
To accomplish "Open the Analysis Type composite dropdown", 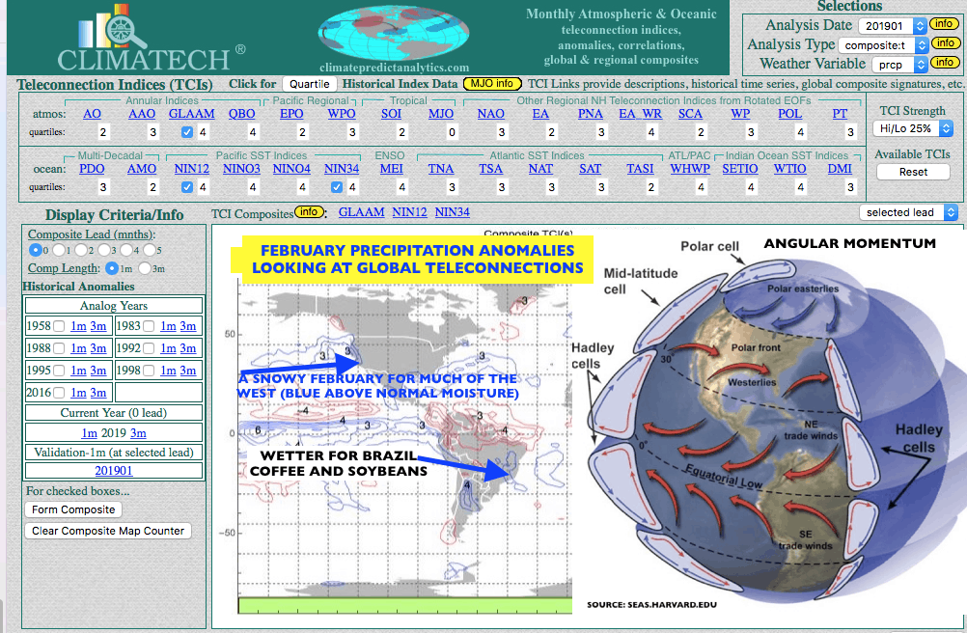I will click(882, 44).
